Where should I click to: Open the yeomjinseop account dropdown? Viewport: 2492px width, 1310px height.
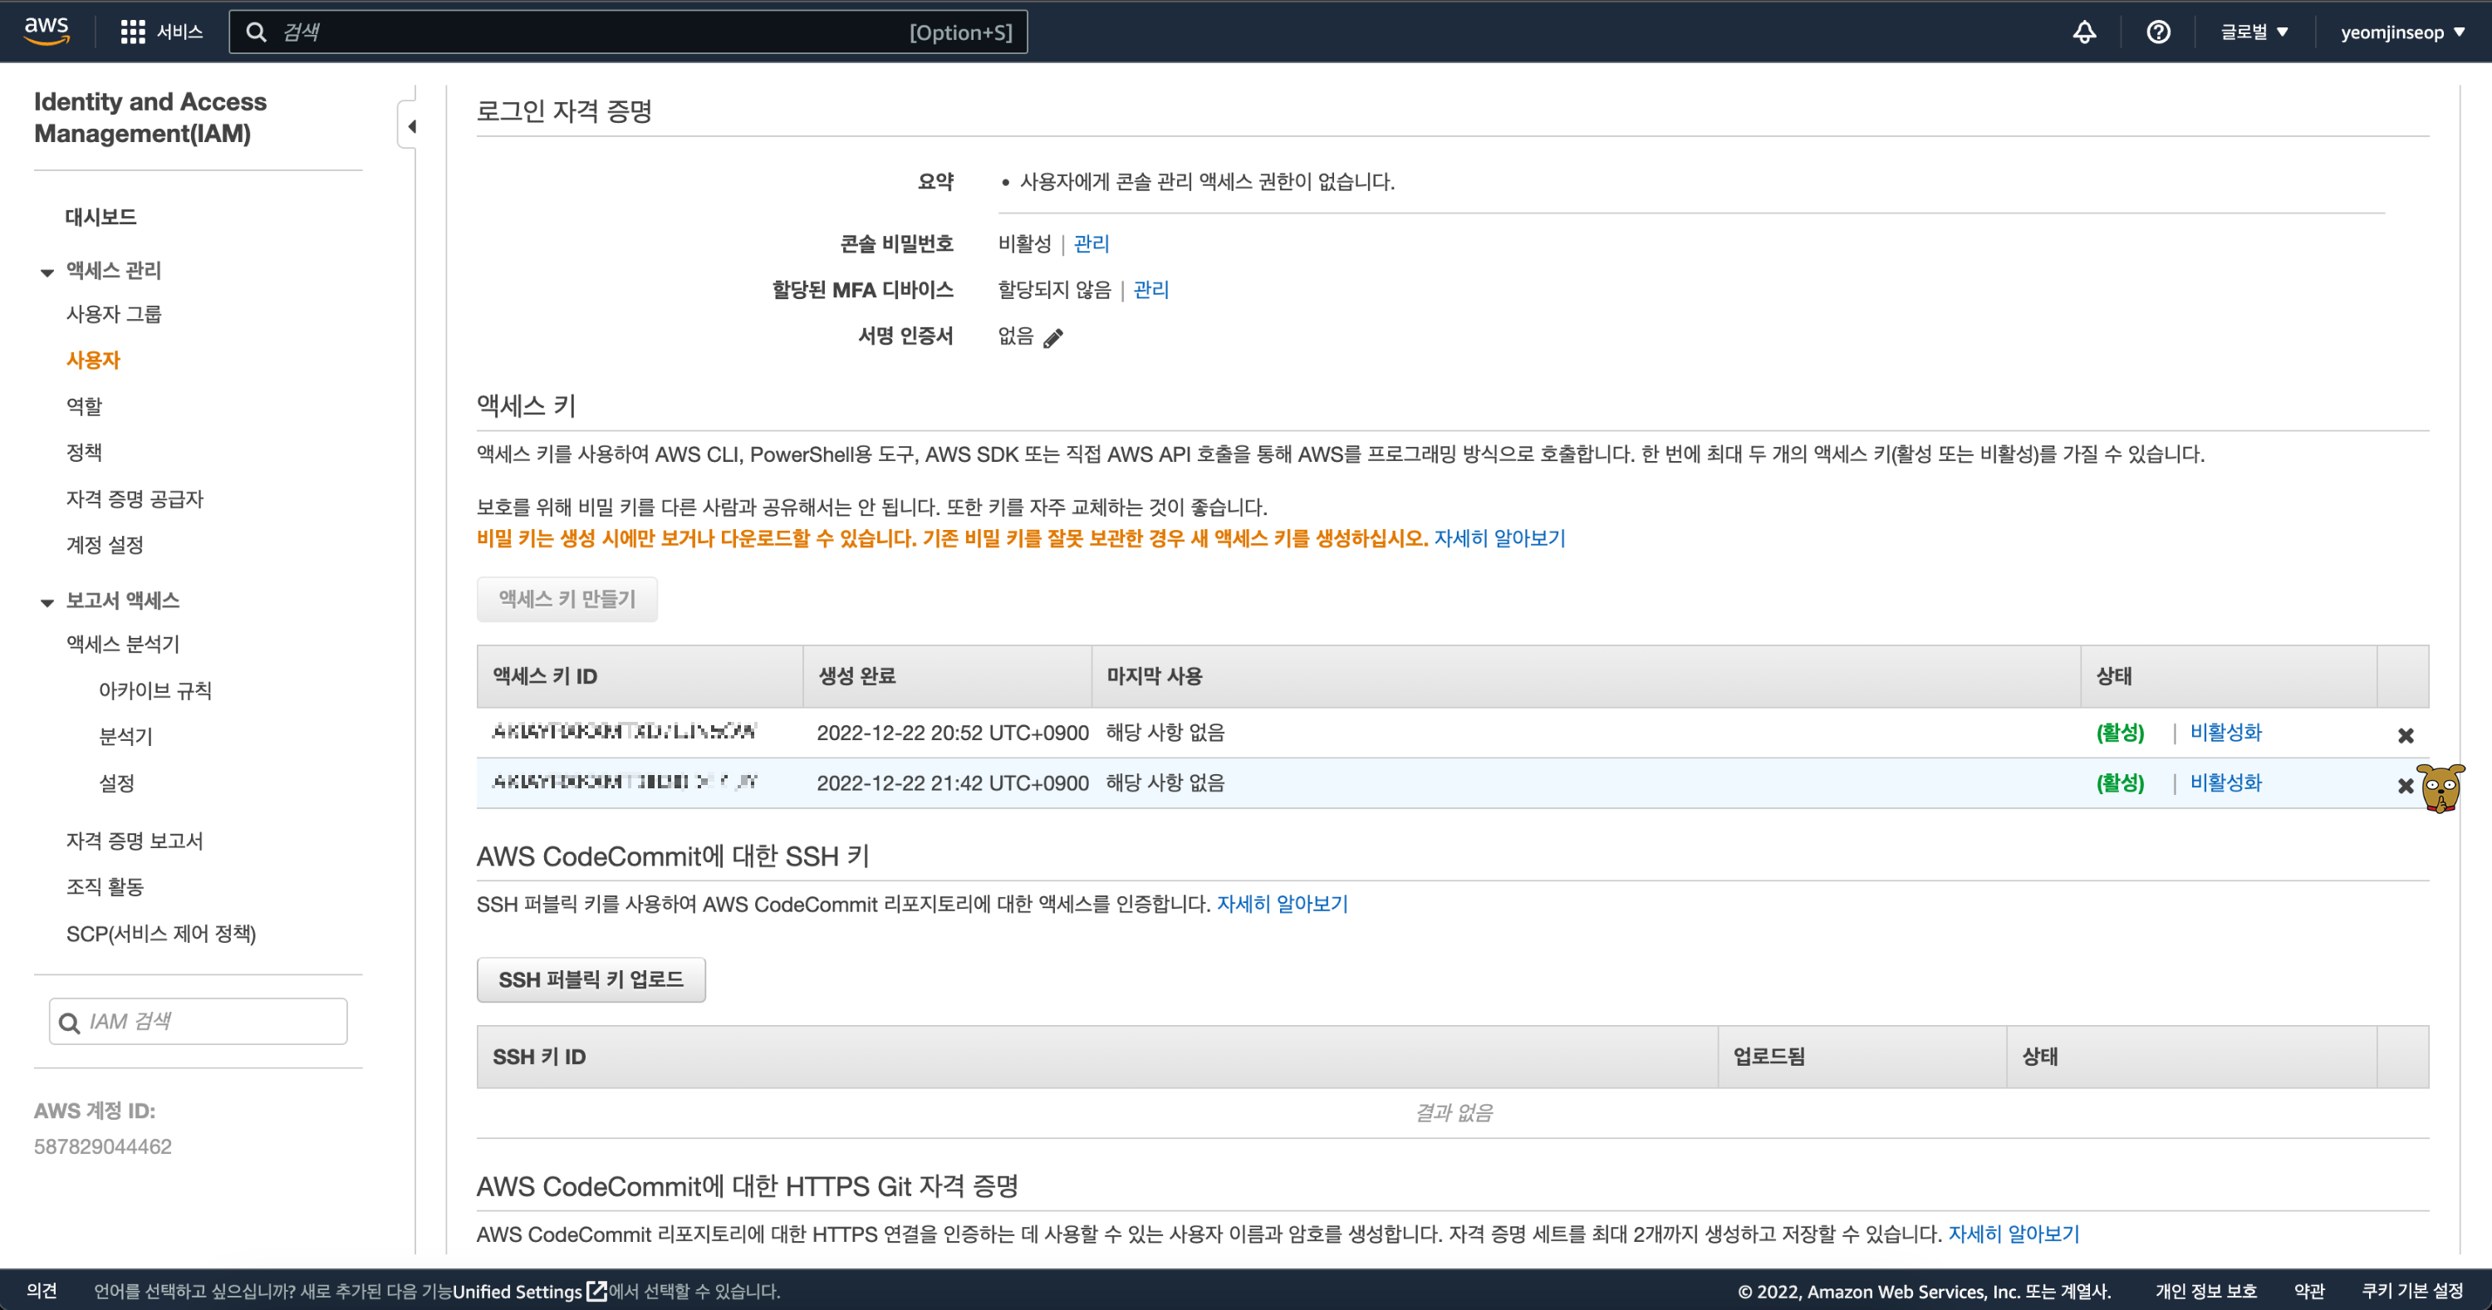pyautogui.click(x=2402, y=32)
